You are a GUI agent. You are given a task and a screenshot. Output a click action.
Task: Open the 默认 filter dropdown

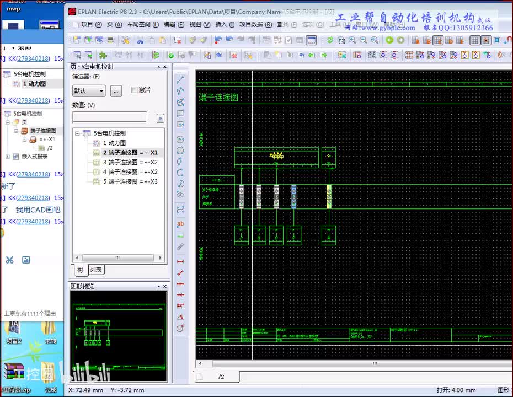(x=89, y=90)
